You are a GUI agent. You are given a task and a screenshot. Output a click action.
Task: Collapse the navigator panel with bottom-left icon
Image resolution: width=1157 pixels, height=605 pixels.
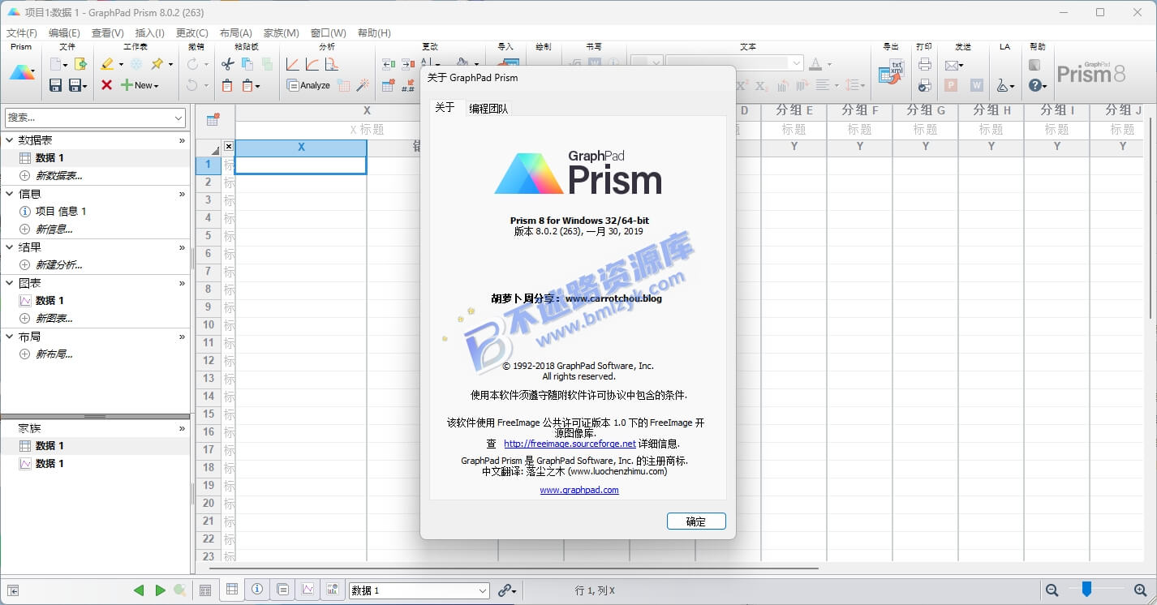pos(13,590)
